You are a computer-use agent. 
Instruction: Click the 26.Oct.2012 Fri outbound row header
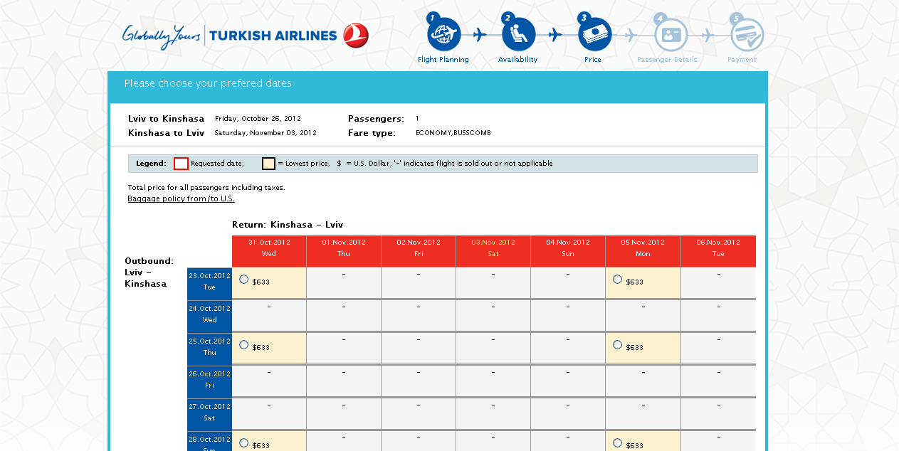[x=209, y=379]
